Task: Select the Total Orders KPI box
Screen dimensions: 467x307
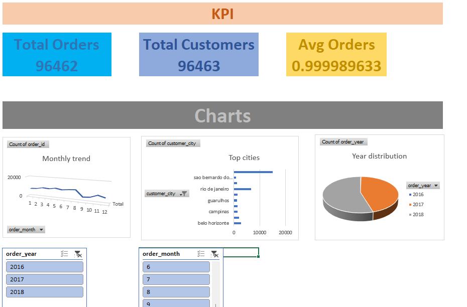Action: pyautogui.click(x=57, y=55)
